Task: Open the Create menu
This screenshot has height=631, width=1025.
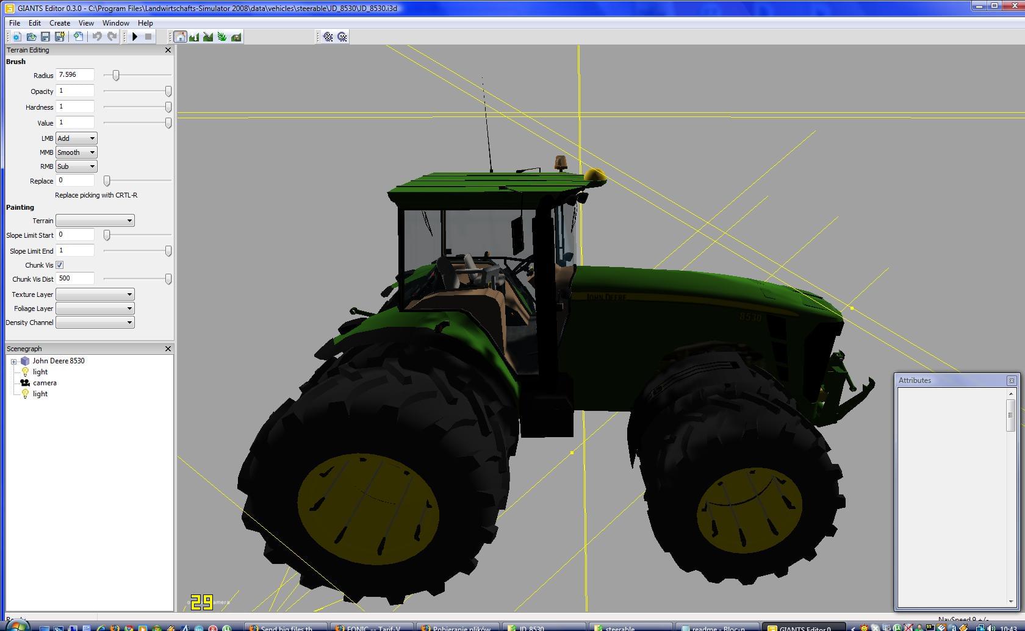Action: 60,23
